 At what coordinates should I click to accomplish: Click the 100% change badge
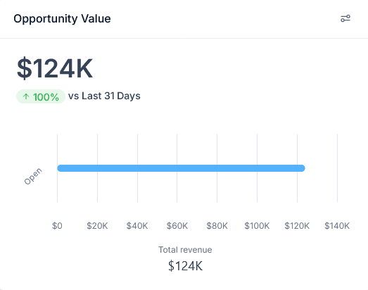[41, 96]
